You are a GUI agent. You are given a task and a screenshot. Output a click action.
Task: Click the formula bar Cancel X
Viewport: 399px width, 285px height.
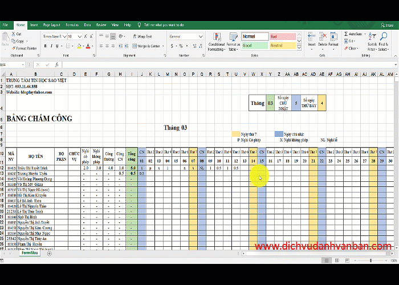38,65
